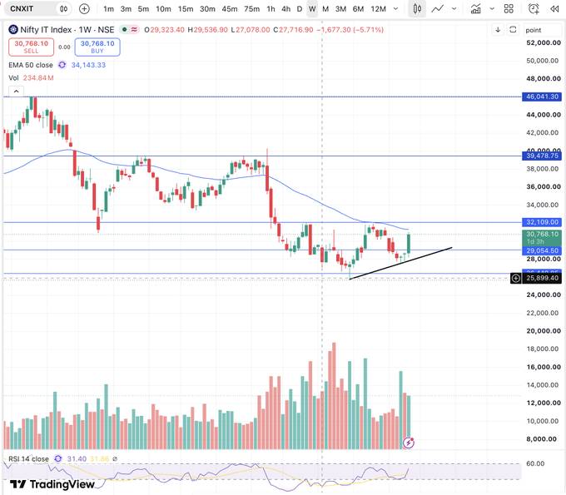
Task: Select the 15m timeframe
Action: (185, 8)
